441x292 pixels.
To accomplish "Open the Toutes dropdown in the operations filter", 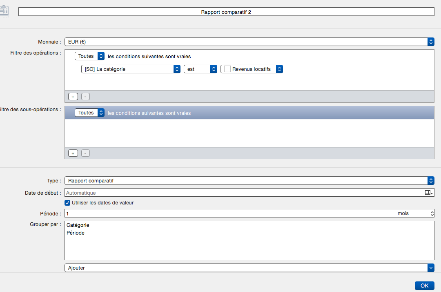I will click(89, 56).
